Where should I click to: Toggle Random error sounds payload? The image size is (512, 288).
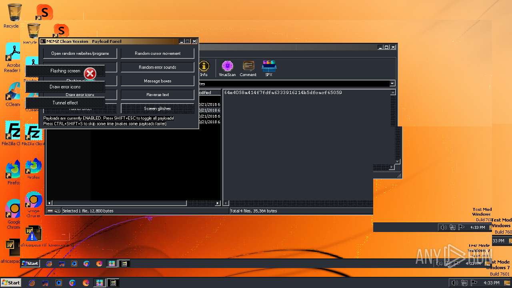click(158, 67)
